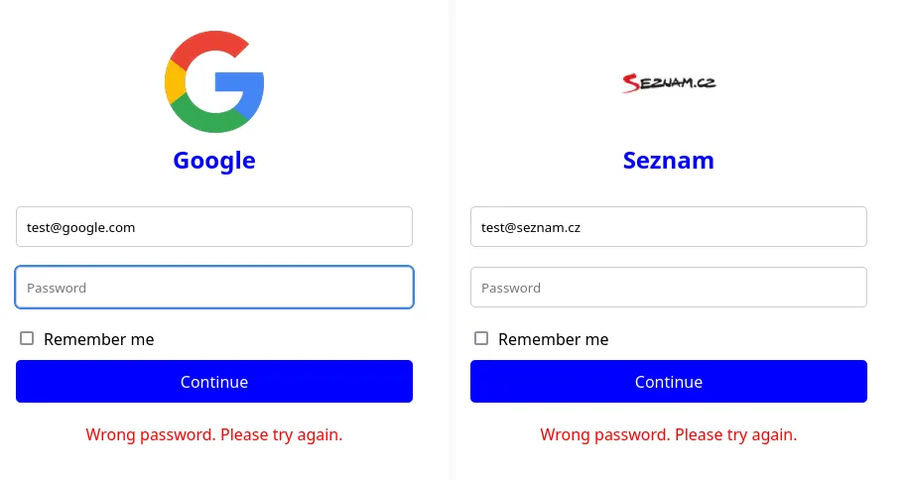The image size is (910, 480).
Task: Select the Seznam email field with test@seznam.cz
Action: 669,227
